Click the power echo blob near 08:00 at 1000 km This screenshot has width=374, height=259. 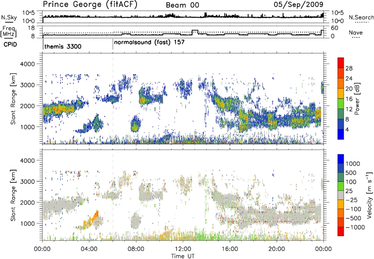pyautogui.click(x=135, y=124)
